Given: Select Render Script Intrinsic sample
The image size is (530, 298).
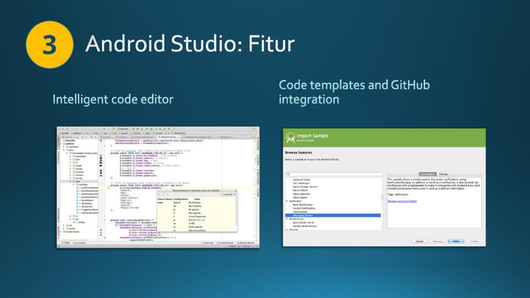Looking at the screenshot, I should click(x=304, y=226).
